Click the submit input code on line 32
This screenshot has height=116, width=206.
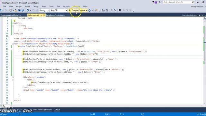[x=69, y=90]
